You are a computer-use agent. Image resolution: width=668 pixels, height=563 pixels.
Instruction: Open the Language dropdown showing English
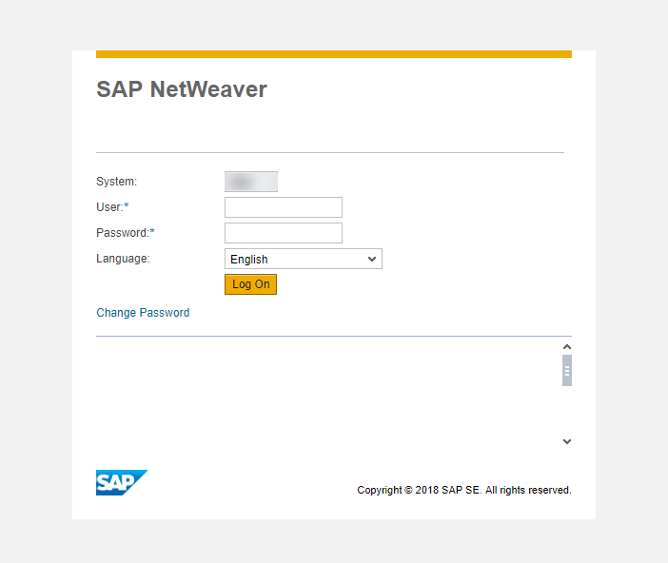304,259
